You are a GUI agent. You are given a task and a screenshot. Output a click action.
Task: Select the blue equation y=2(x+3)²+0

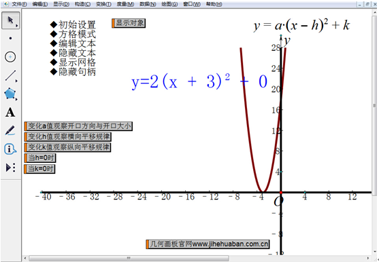pos(199,81)
